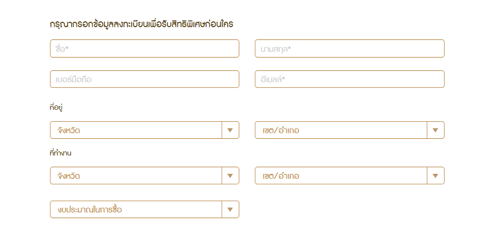Open the จังหวัด arrow under ที่อยู่

(230, 130)
